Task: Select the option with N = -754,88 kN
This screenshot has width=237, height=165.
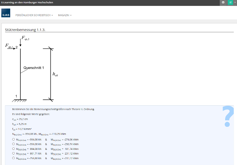Action: click(13, 158)
